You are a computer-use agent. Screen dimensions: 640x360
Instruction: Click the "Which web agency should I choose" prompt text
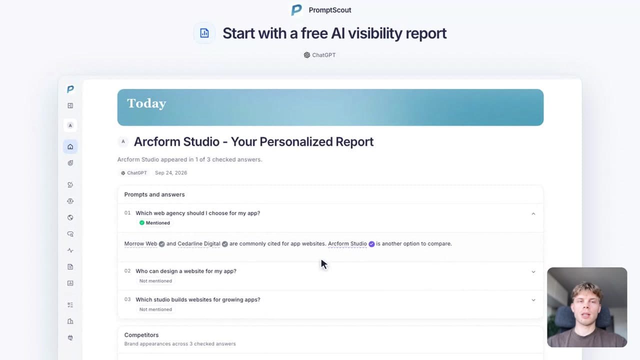[x=198, y=213]
